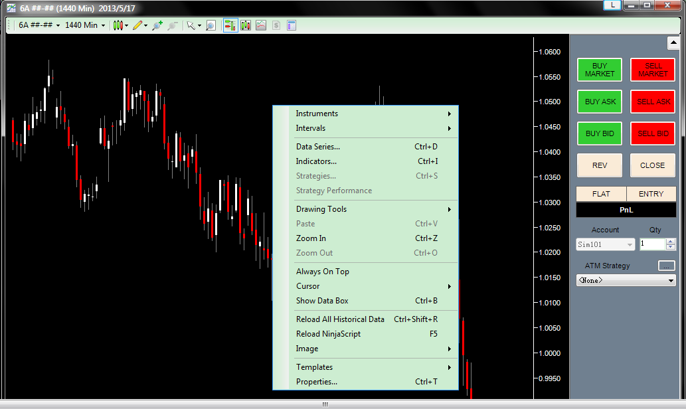Open the ATM Strategy None dropdown
This screenshot has height=409, width=686.
click(626, 280)
